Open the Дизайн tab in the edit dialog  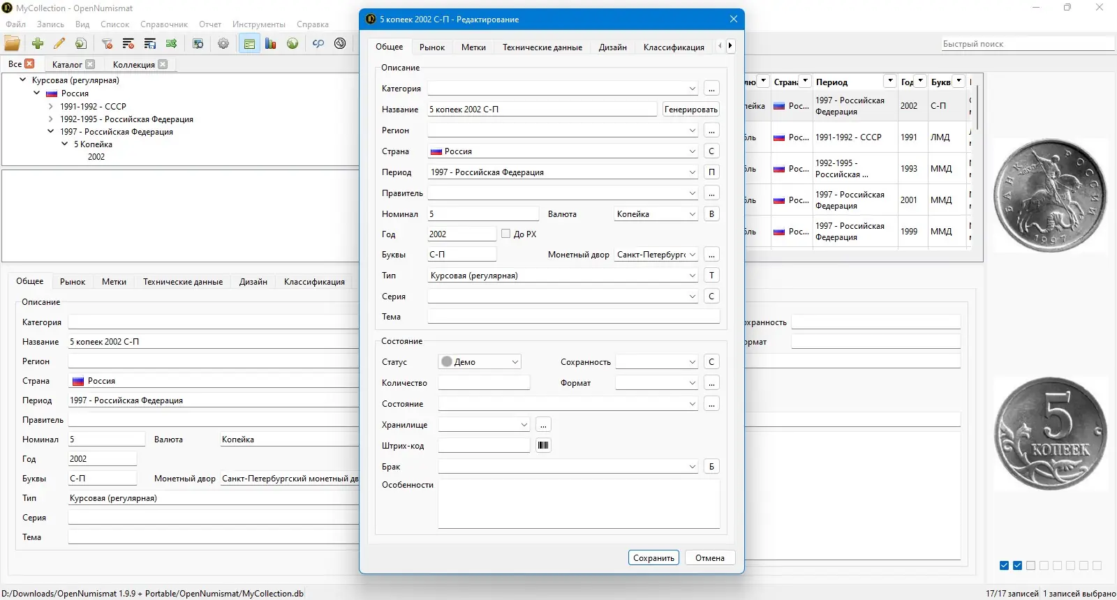coord(613,47)
